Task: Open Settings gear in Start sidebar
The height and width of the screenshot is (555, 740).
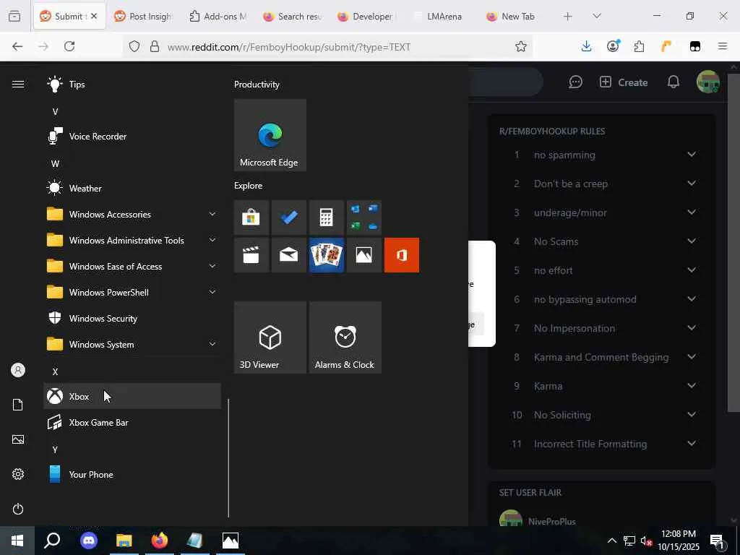Action: [x=18, y=474]
